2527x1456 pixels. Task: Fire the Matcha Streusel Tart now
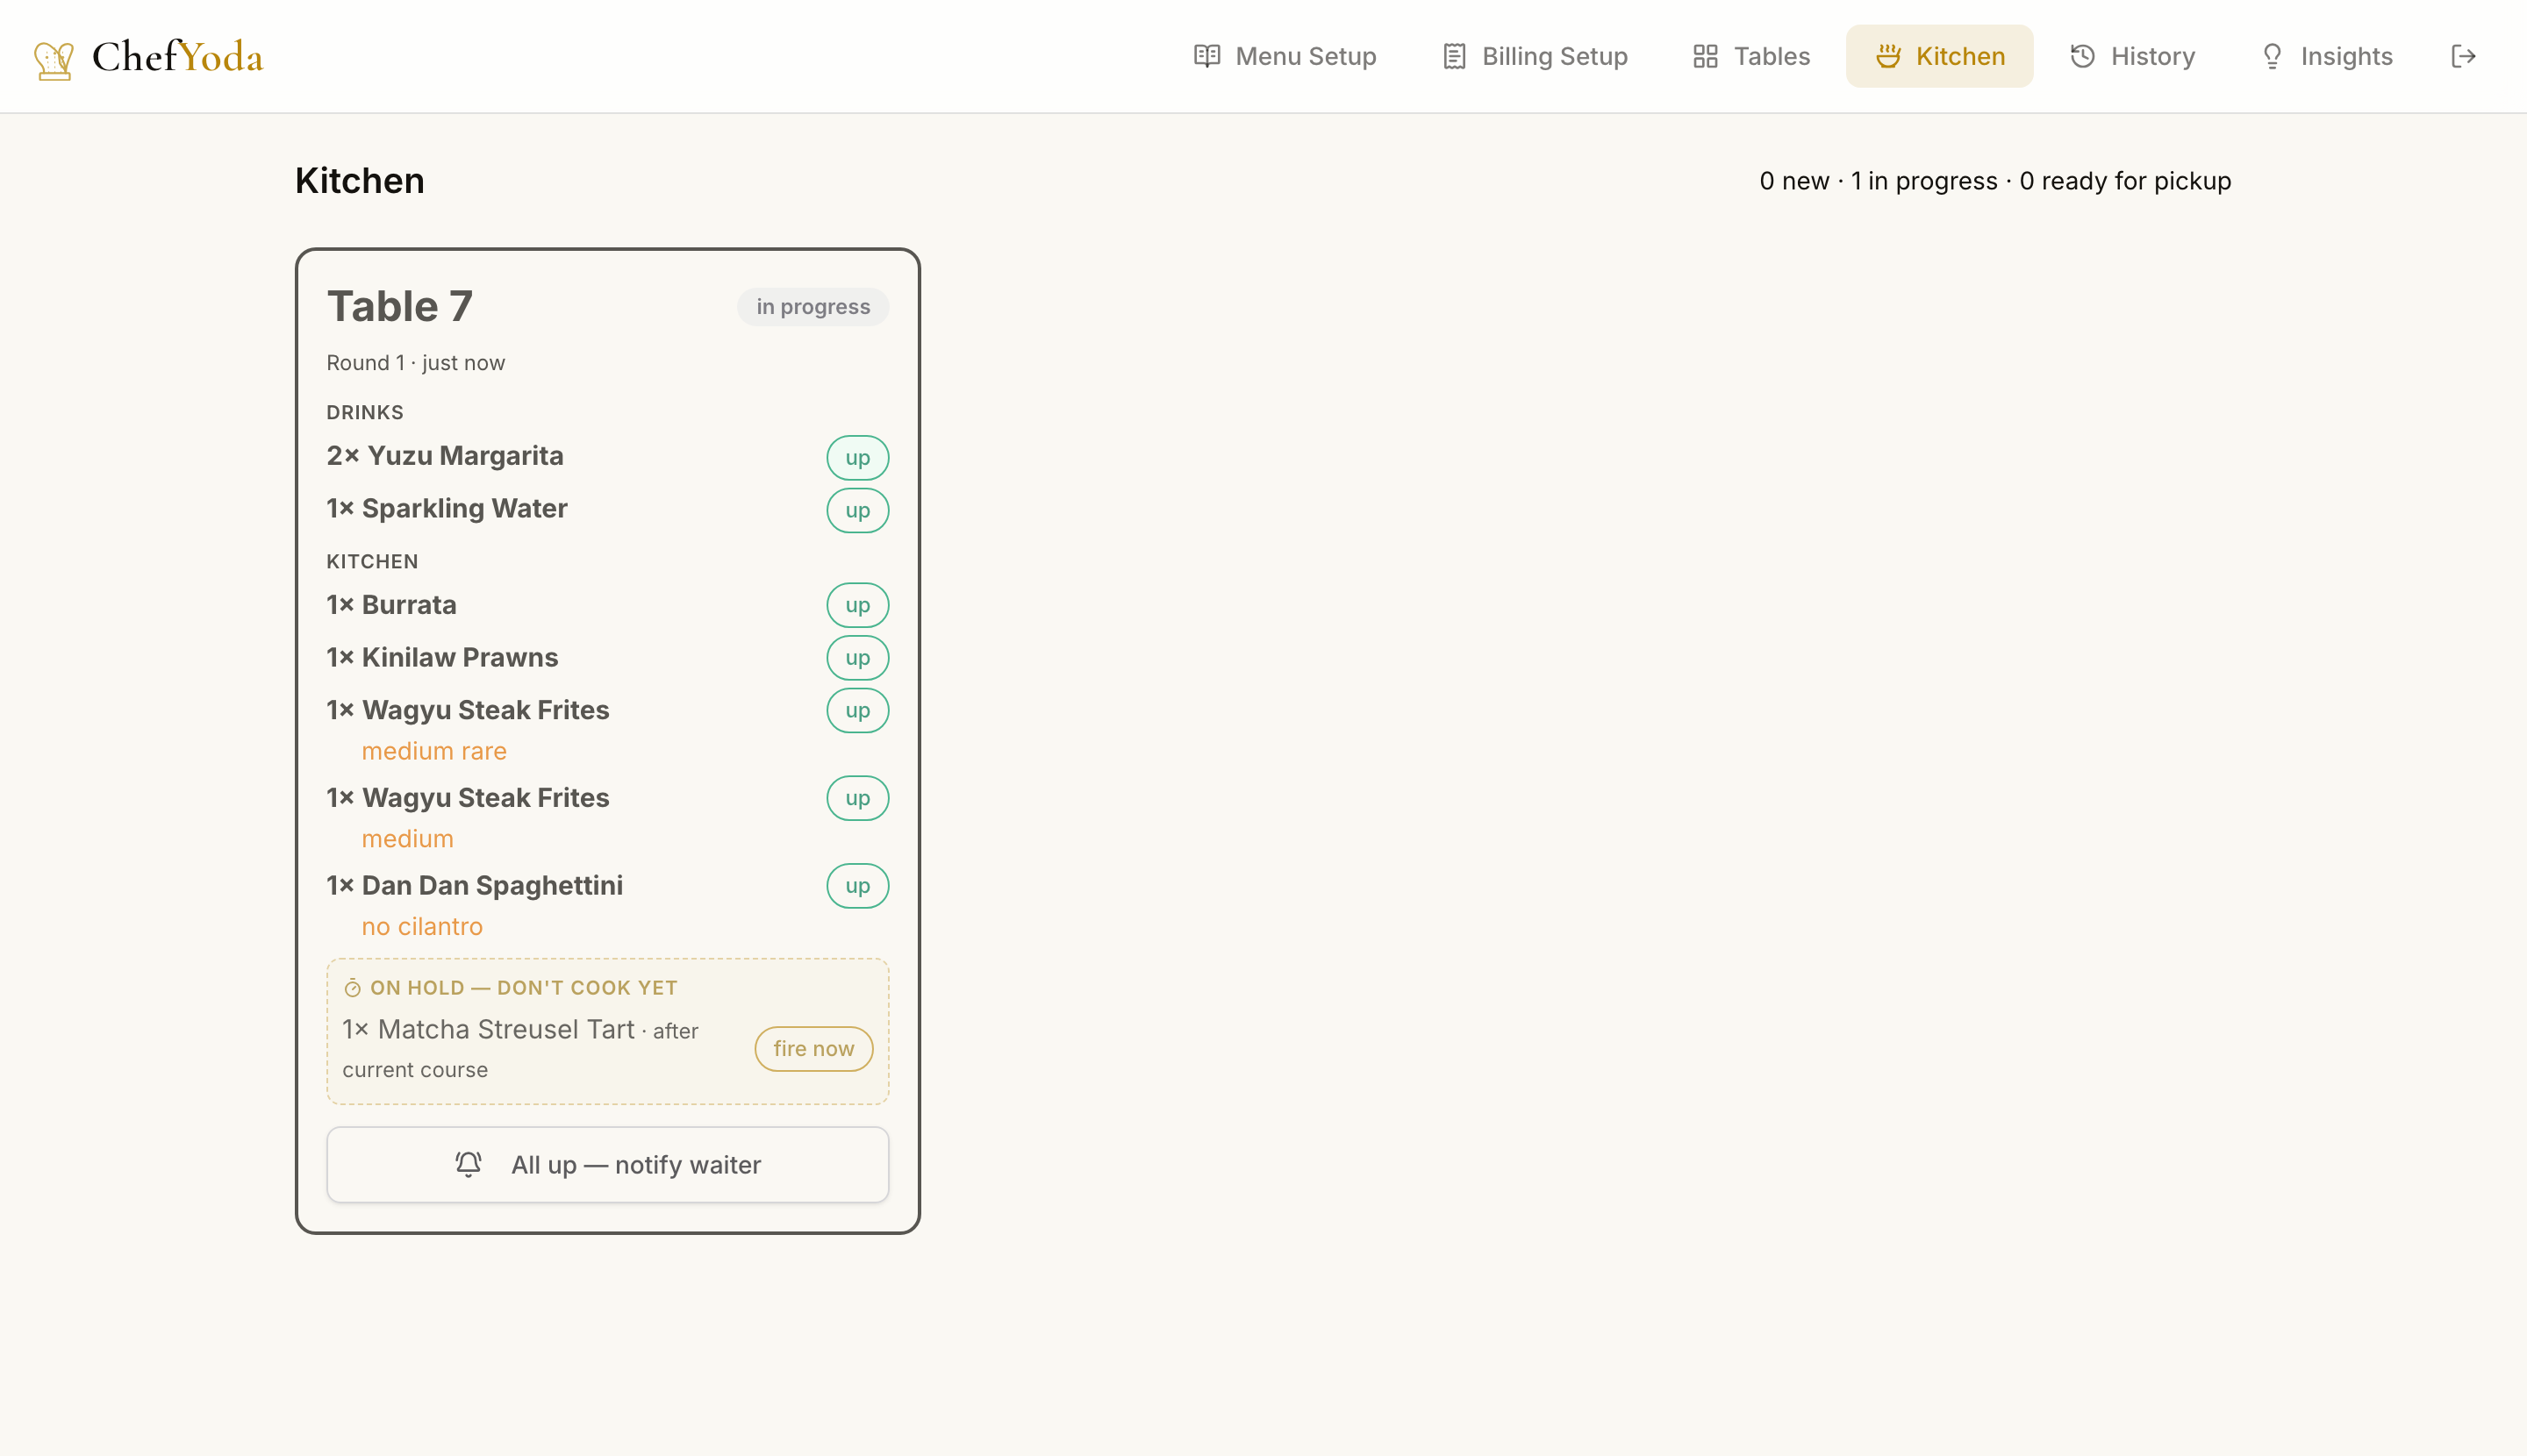coord(813,1049)
